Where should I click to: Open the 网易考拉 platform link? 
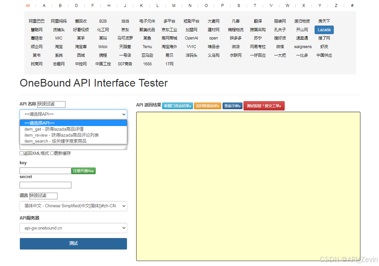coord(258,47)
